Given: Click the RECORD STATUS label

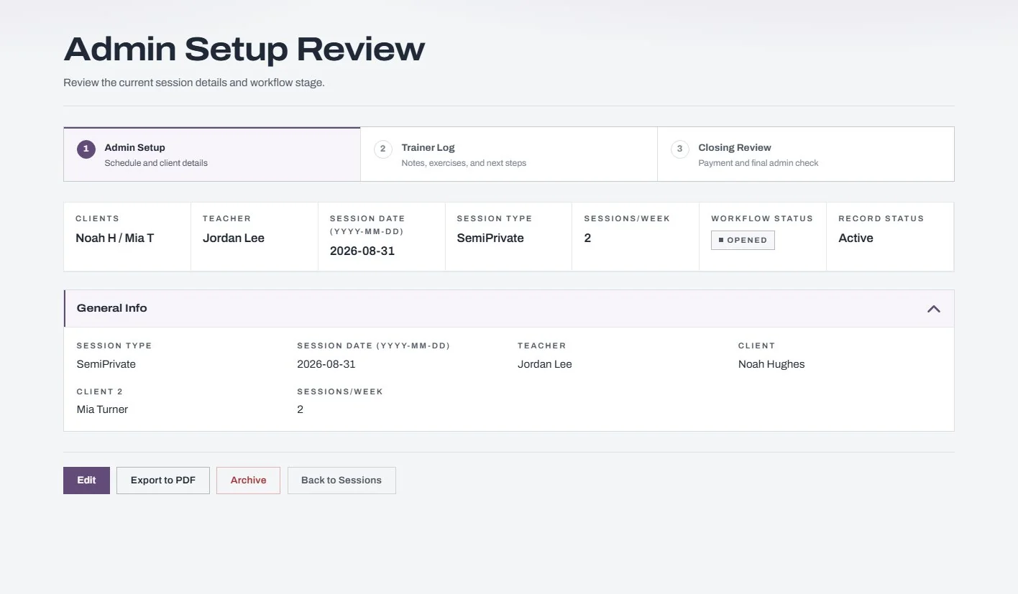Looking at the screenshot, I should (x=881, y=218).
